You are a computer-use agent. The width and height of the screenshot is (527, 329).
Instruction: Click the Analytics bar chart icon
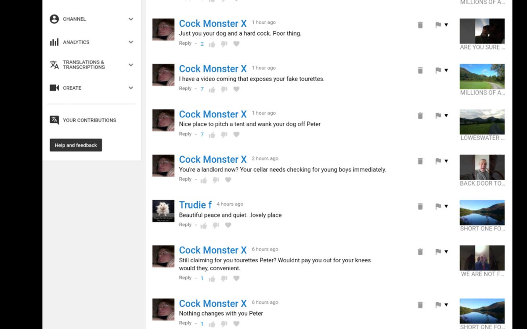54,42
